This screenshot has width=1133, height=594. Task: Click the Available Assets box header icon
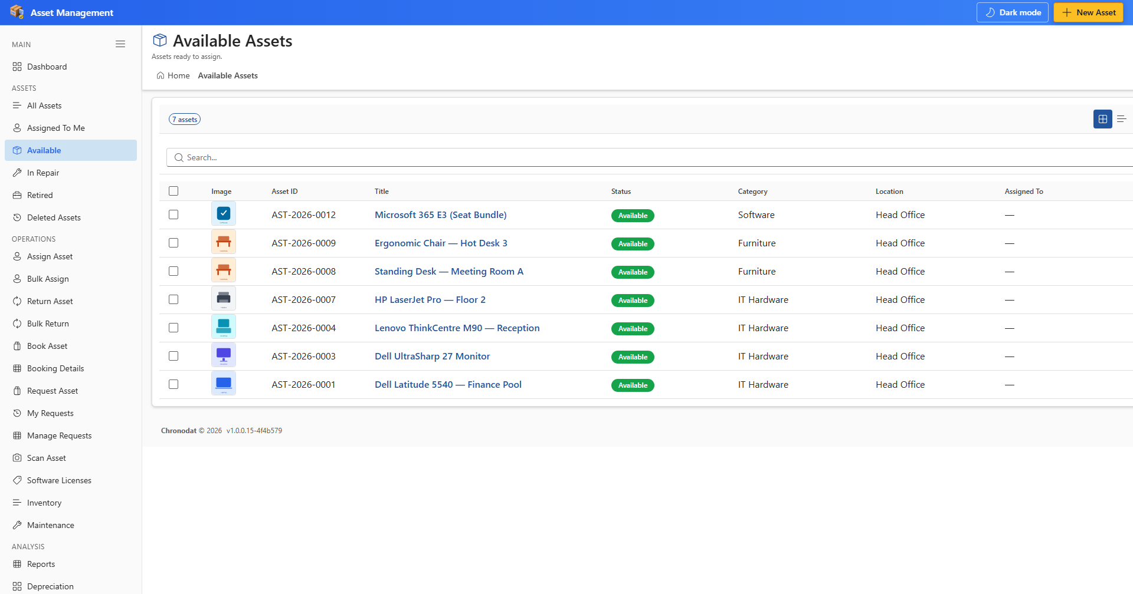(x=160, y=40)
